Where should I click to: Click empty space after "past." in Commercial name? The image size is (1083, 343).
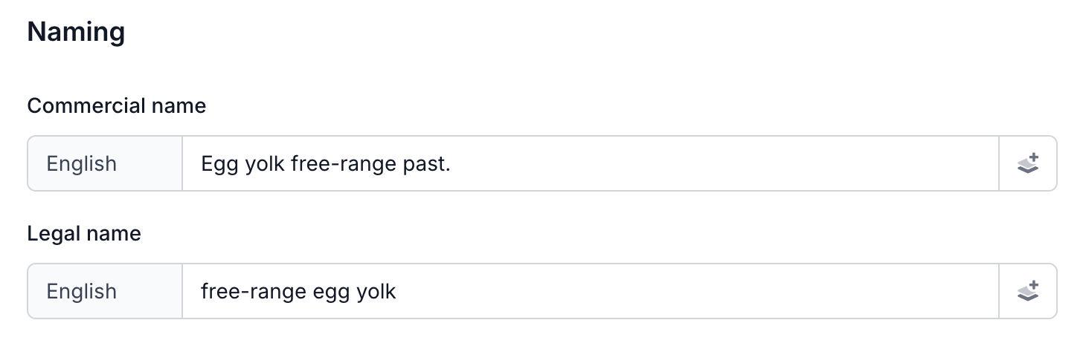coord(707,163)
